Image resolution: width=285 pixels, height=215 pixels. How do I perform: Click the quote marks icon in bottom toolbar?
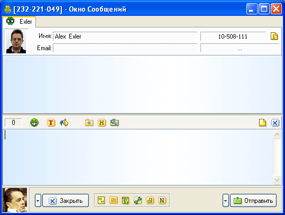pos(101,200)
